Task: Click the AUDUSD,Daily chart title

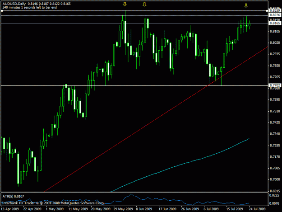Action: coord(14,4)
